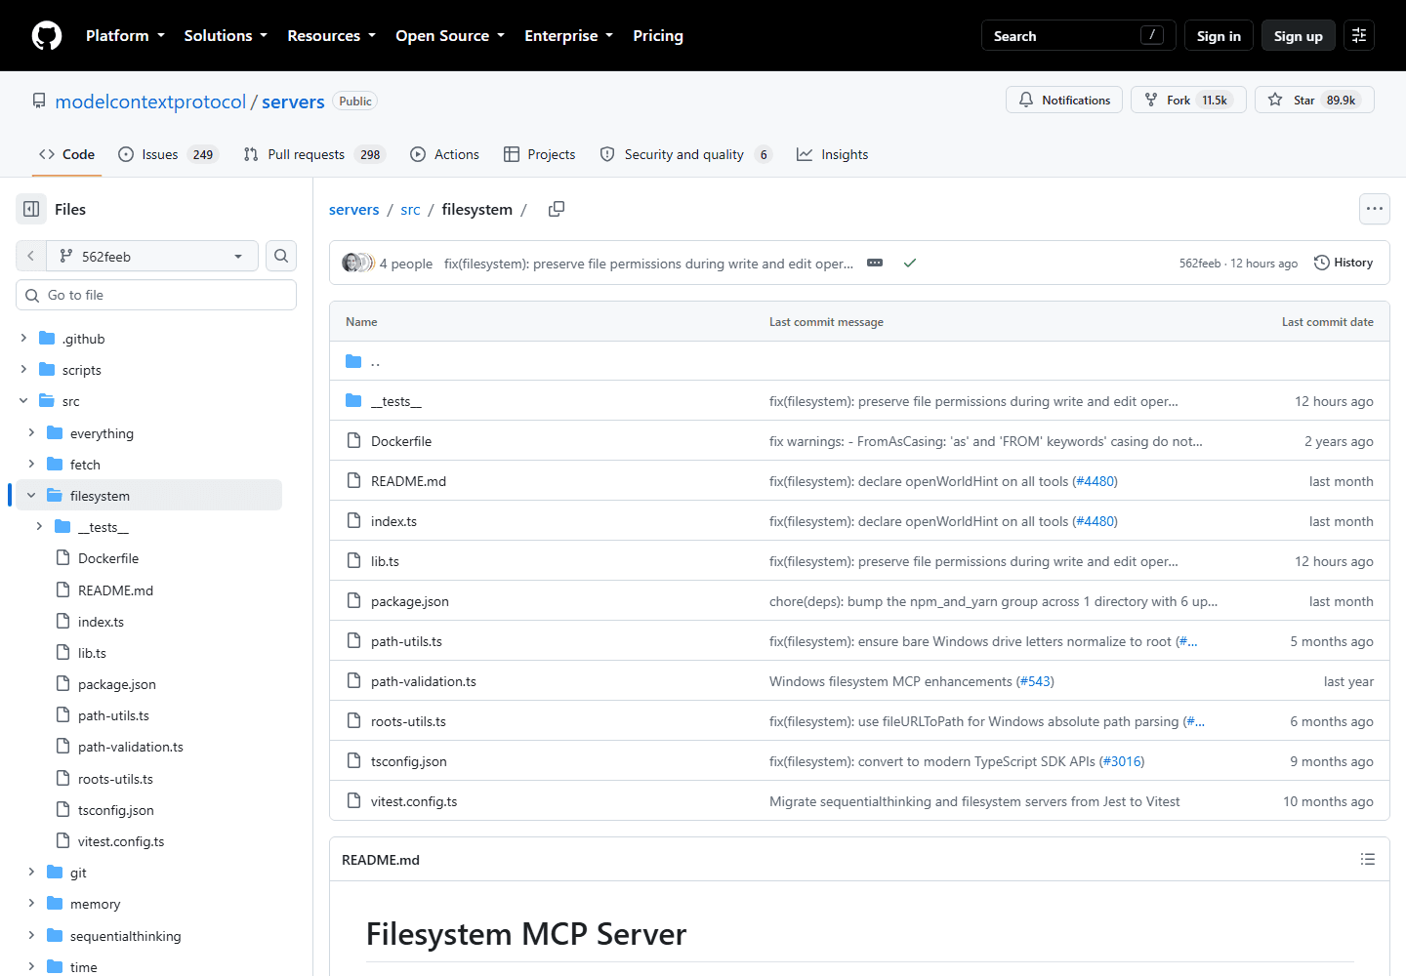The image size is (1406, 976).
Task: Open commit History
Action: 1344,263
